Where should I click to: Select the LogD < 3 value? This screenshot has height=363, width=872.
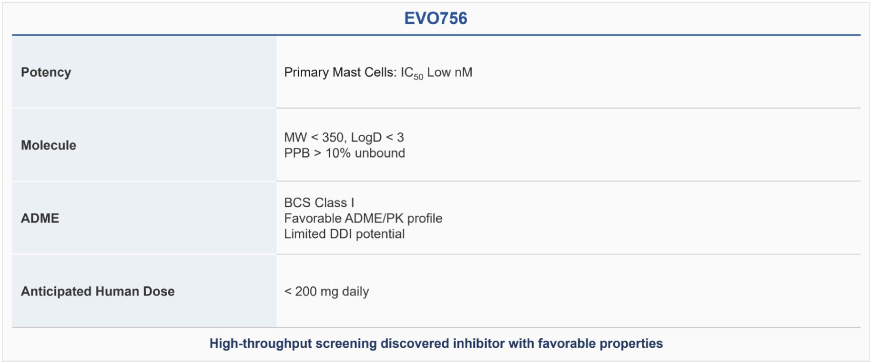pyautogui.click(x=377, y=138)
